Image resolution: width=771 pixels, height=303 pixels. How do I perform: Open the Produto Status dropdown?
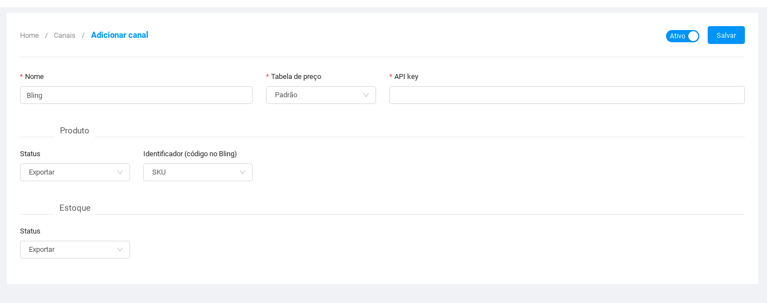click(75, 172)
